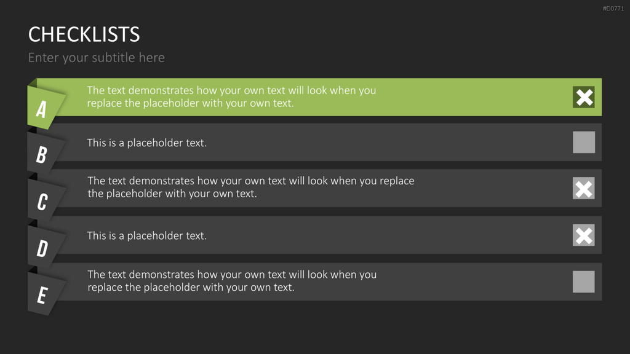
Task: Select row B 'This is a placeholder text.'
Action: (146, 143)
